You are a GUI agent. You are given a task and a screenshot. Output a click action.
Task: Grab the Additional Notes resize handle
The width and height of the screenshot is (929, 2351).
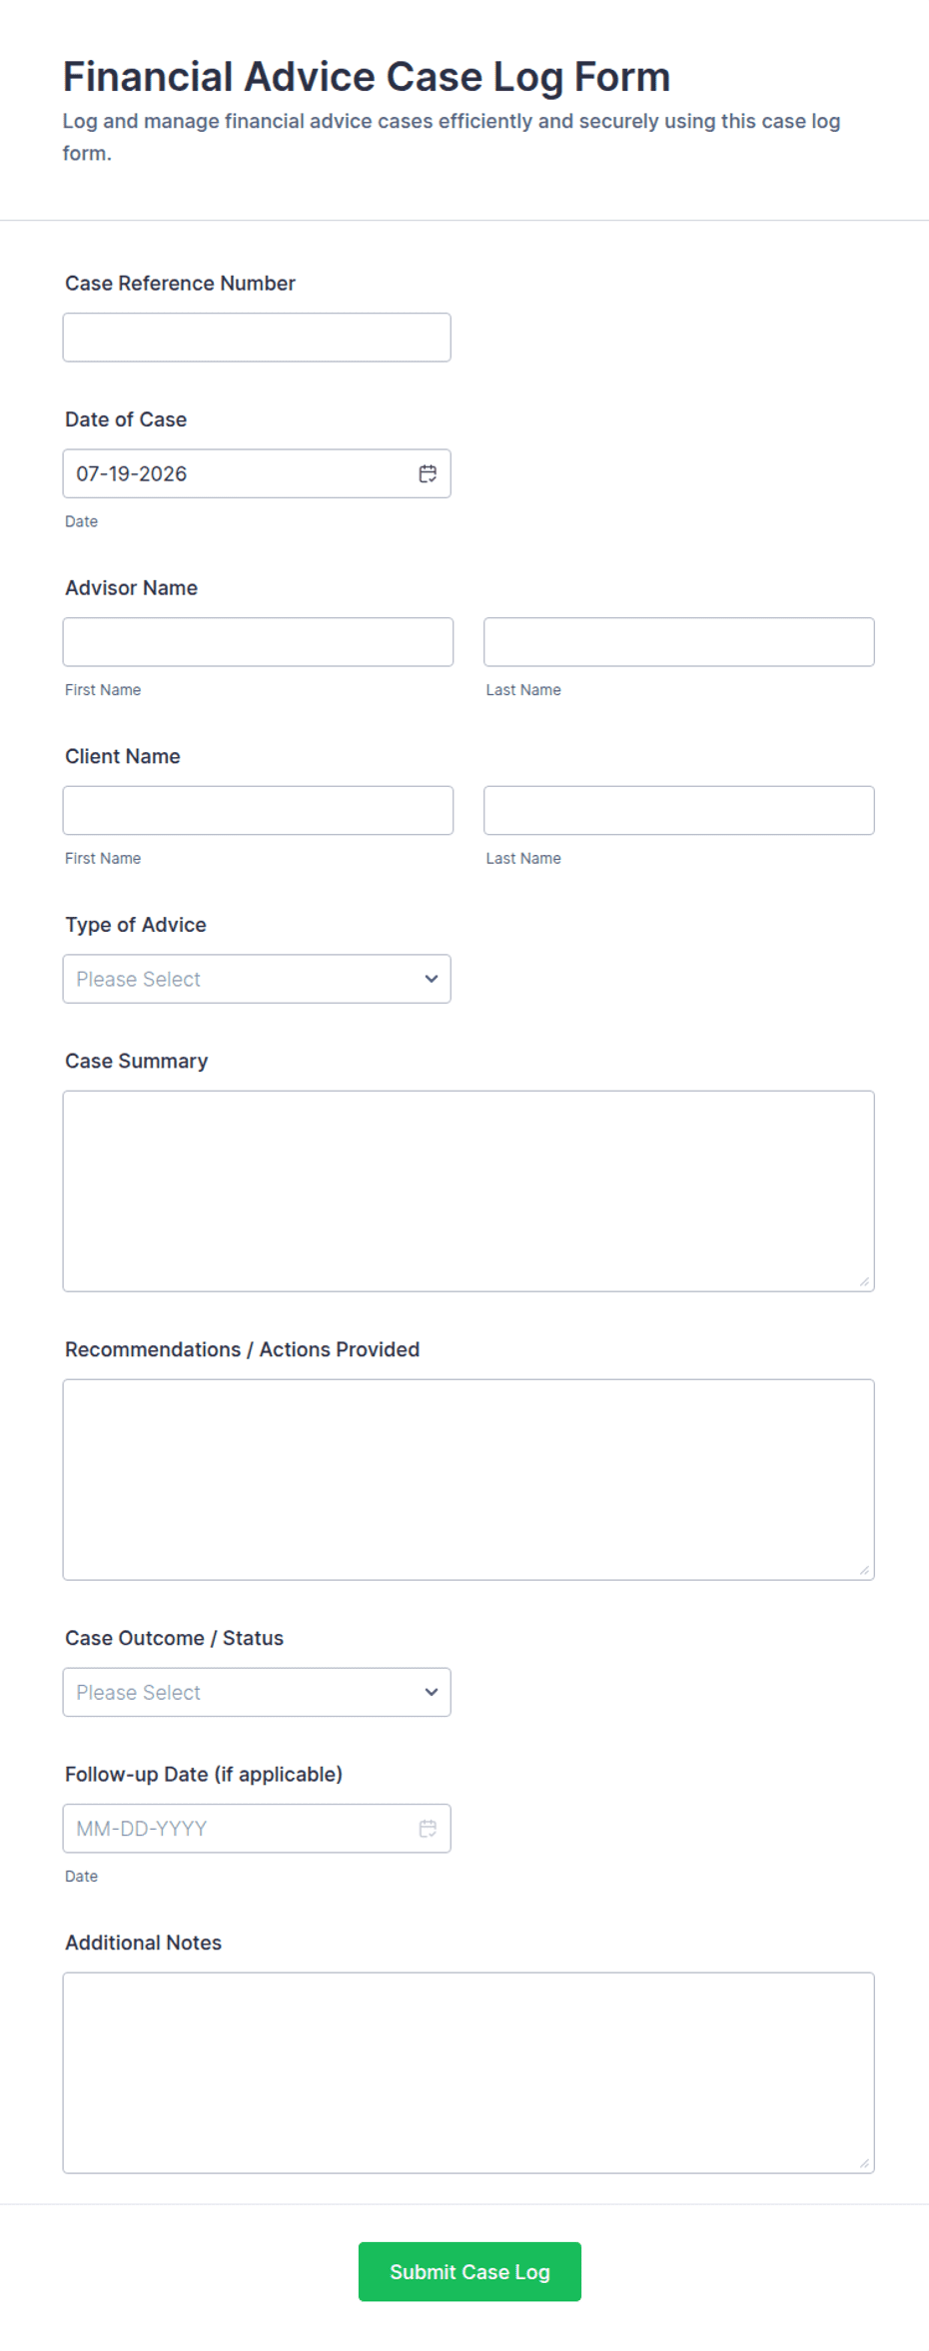[x=864, y=2163]
